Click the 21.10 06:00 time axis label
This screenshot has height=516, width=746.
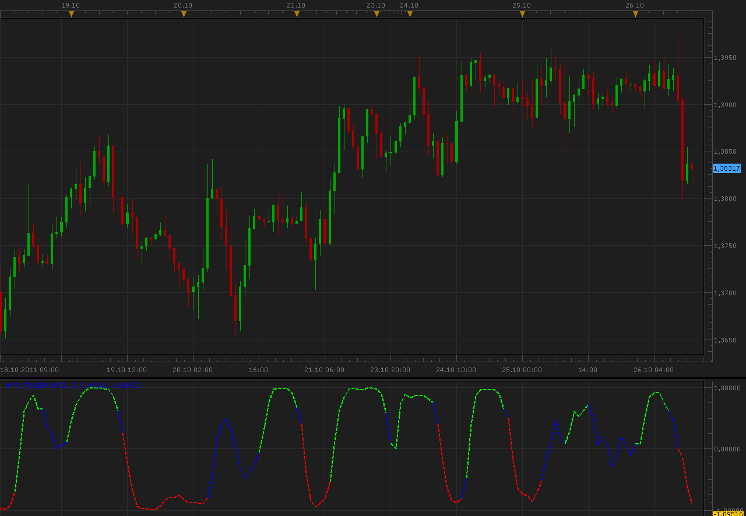tap(324, 370)
